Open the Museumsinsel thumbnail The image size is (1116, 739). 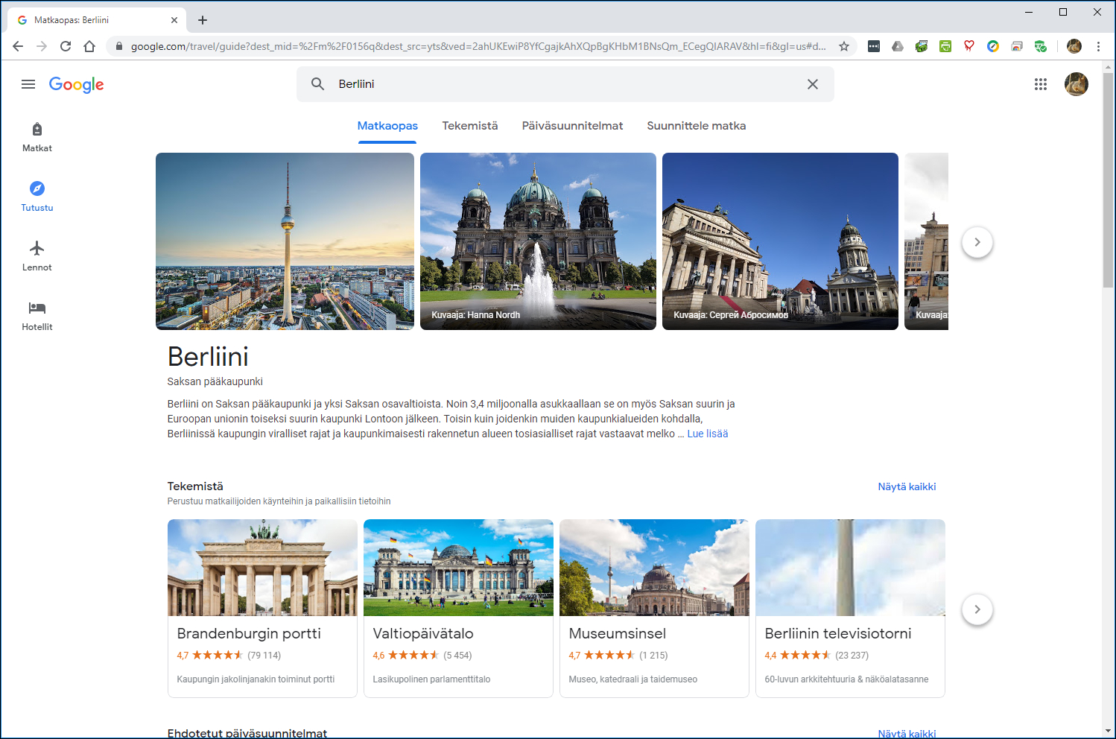654,568
